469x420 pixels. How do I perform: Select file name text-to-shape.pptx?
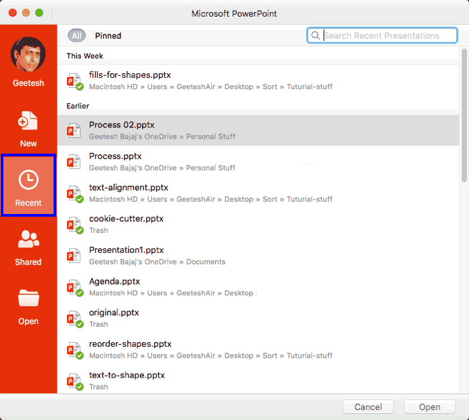(127, 375)
